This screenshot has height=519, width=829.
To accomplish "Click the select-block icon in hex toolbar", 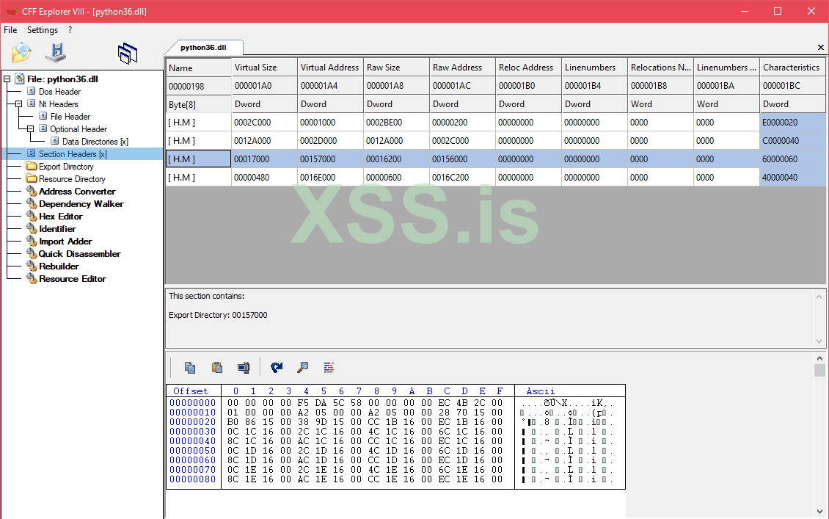I will coord(243,367).
